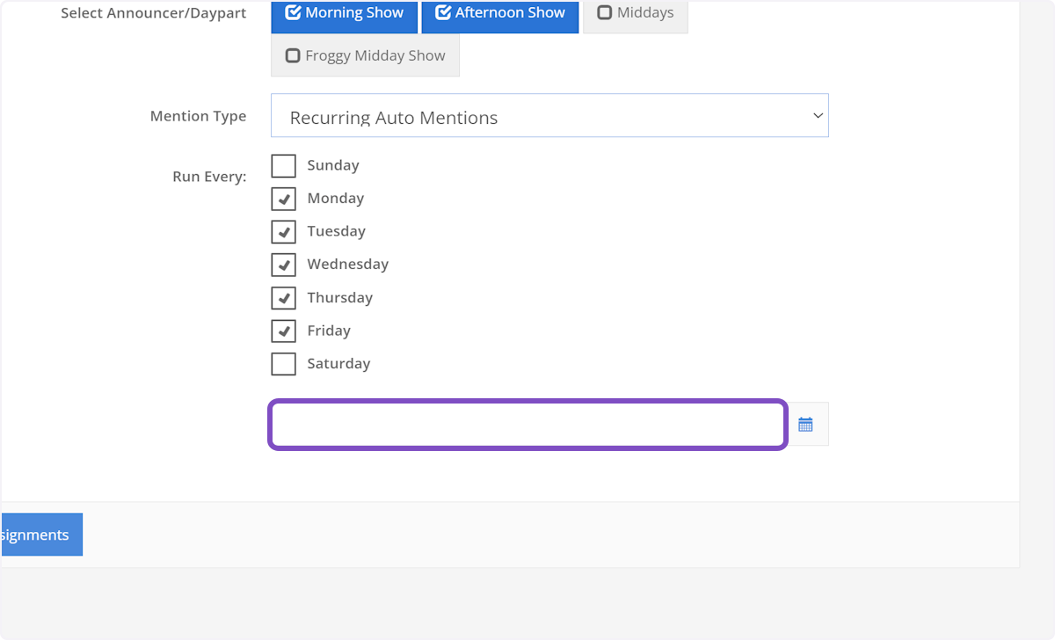Uncheck the Thursday checkbox
The image size is (1055, 640).
(283, 297)
